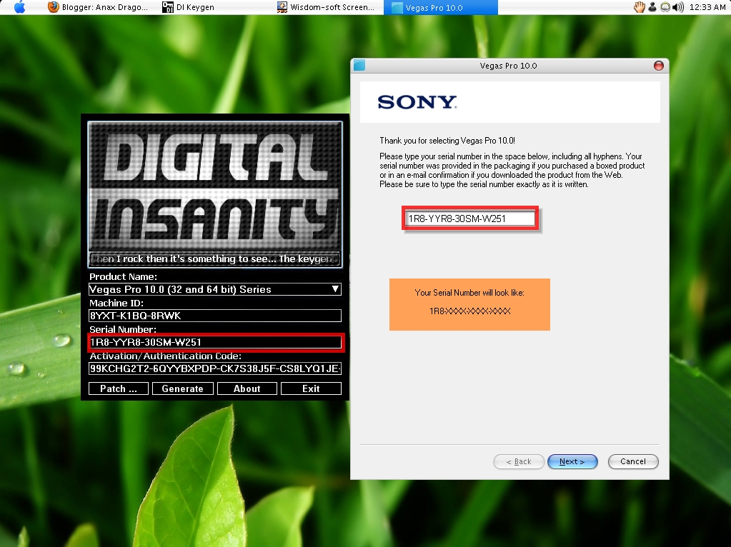Click the Digital Insanity logo banner
This screenshot has height=547, width=731.
tap(215, 186)
